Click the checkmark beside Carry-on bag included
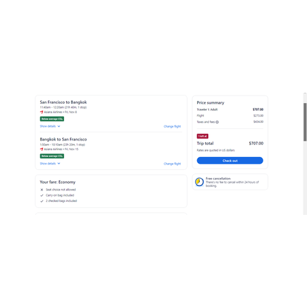 [42, 195]
